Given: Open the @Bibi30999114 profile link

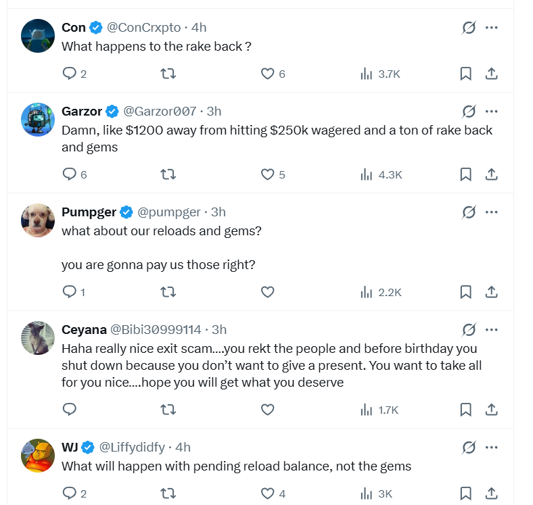Looking at the screenshot, I should [x=156, y=330].
